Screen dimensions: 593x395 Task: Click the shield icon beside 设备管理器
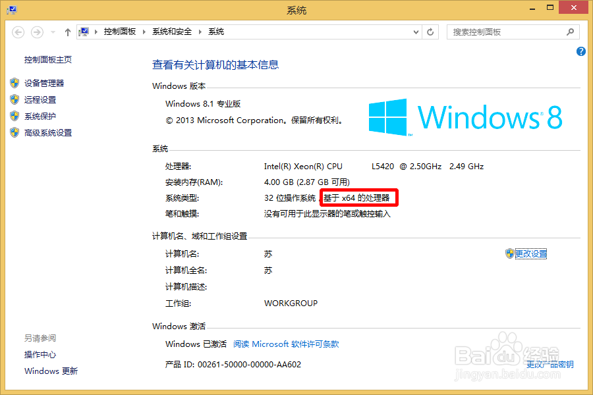(14, 83)
